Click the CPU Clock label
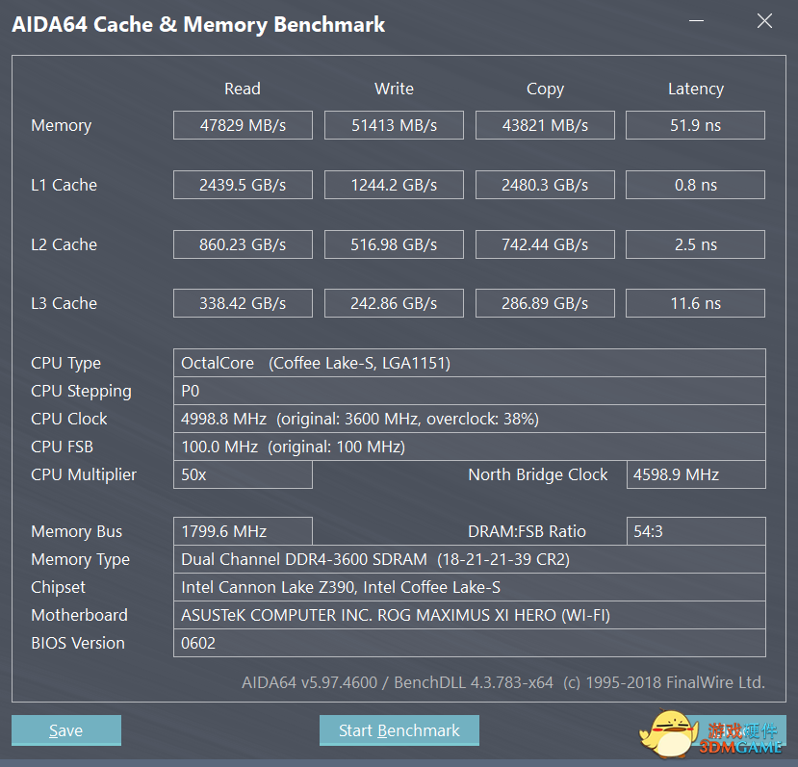This screenshot has width=798, height=767. click(68, 419)
